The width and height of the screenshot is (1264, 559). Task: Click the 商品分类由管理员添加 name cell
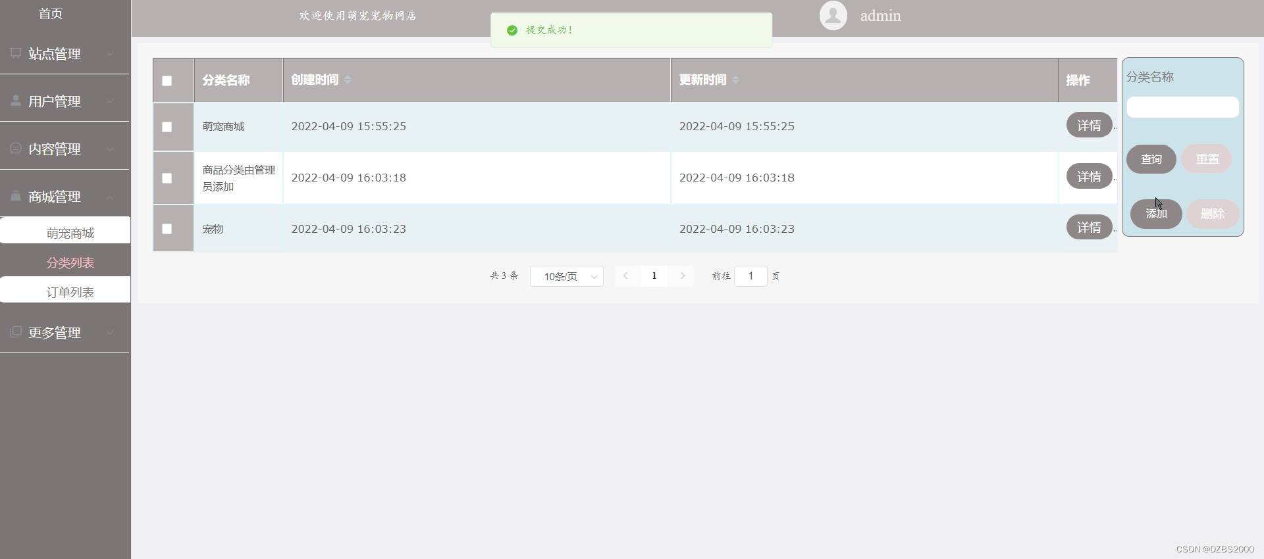238,178
